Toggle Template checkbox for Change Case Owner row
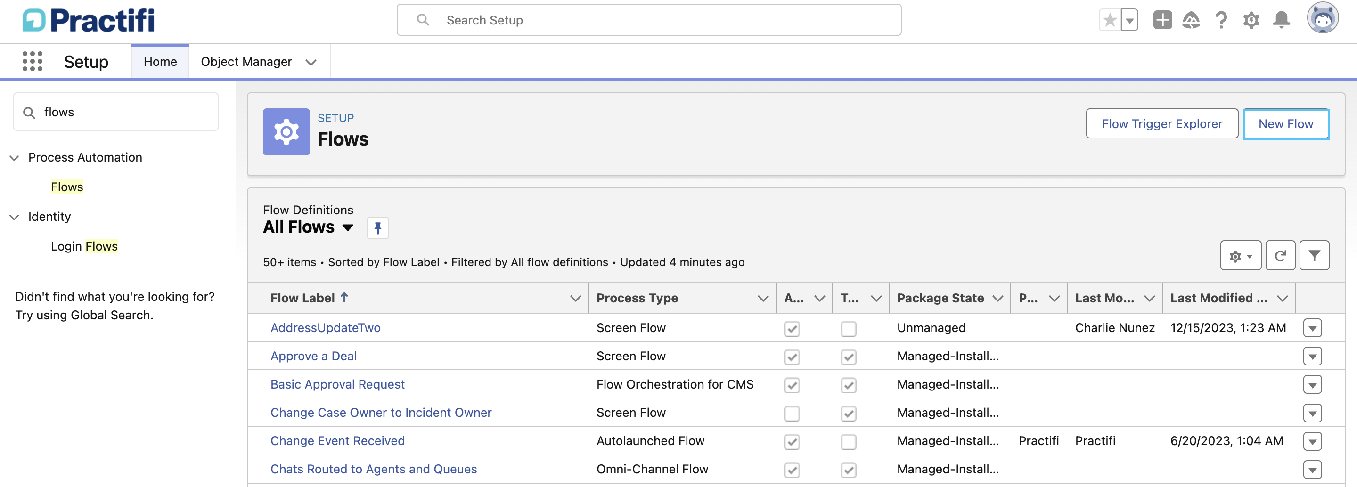This screenshot has width=1357, height=487. pyautogui.click(x=848, y=414)
